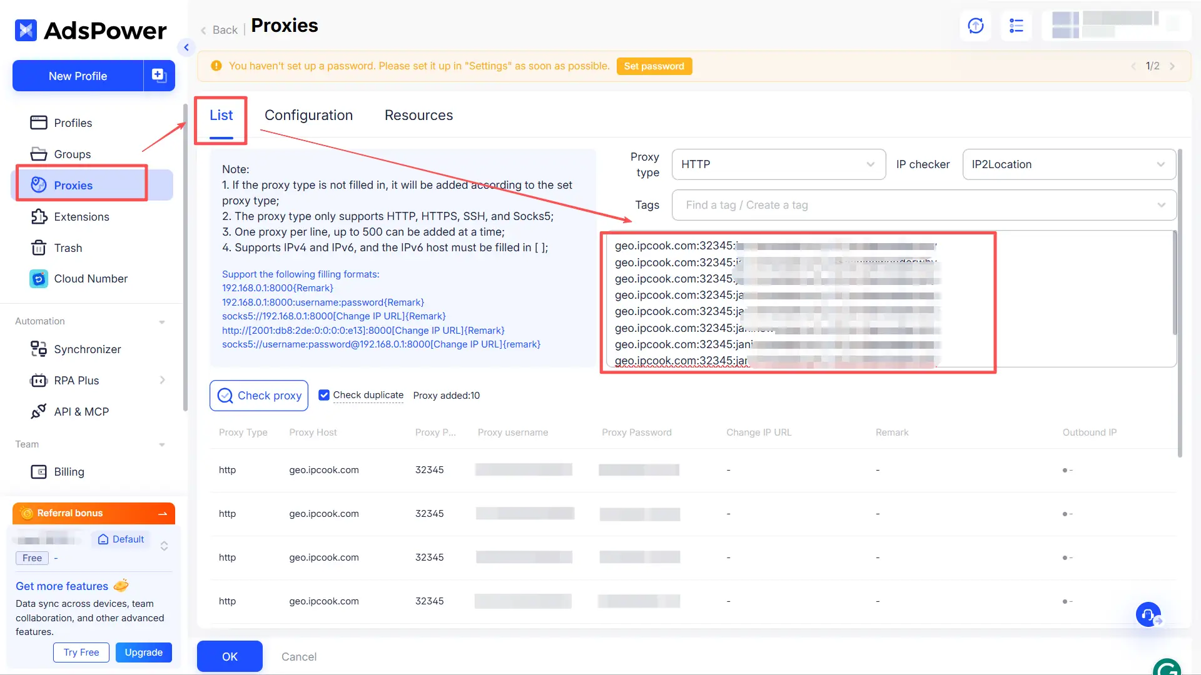Confirm proxies with the OK button
The width and height of the screenshot is (1201, 675).
[x=229, y=656]
